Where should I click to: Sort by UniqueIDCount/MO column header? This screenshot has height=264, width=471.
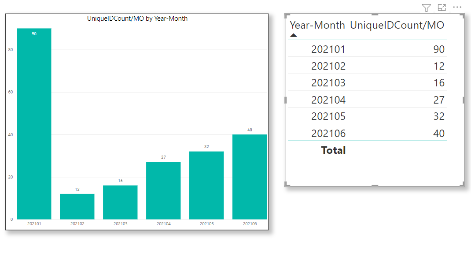tap(397, 25)
